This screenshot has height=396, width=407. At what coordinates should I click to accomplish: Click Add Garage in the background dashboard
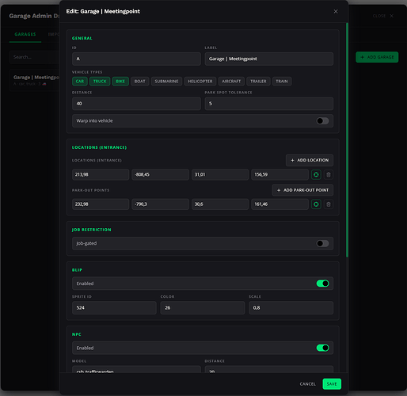[x=377, y=57]
